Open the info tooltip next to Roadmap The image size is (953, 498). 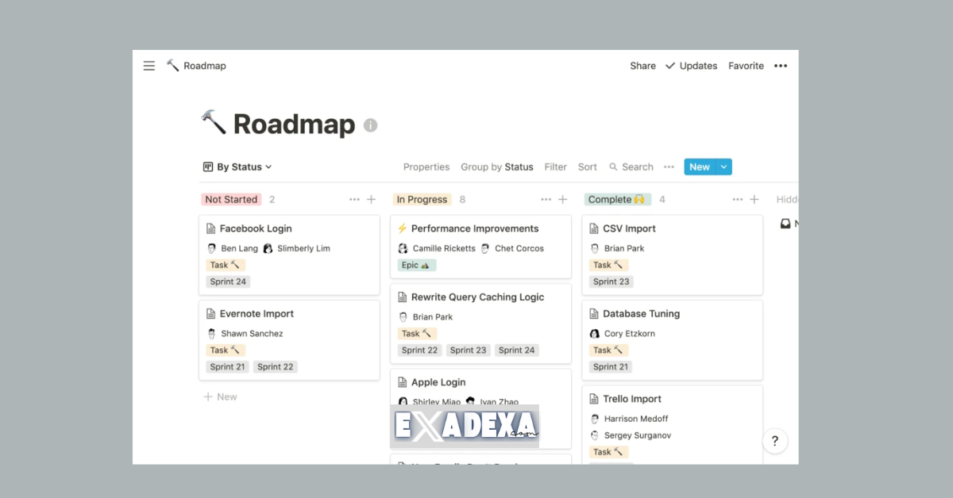pyautogui.click(x=369, y=125)
